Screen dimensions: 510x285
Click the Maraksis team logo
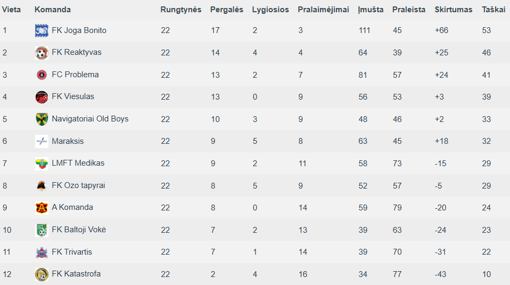42,141
